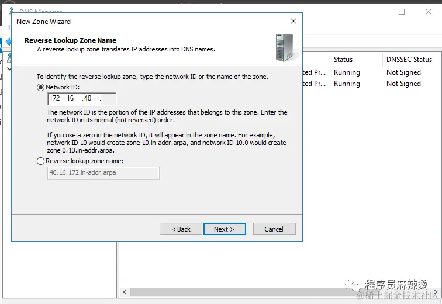Click the third octet field showing 40

click(87, 98)
